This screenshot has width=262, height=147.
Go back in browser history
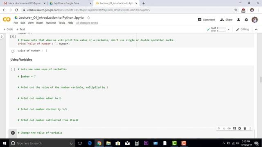(x=4, y=10)
